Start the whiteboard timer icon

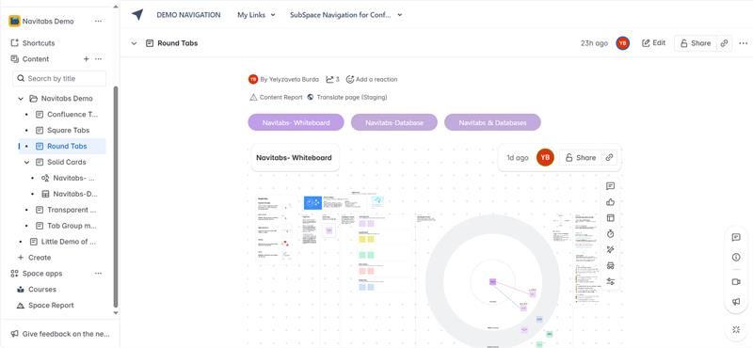point(610,234)
